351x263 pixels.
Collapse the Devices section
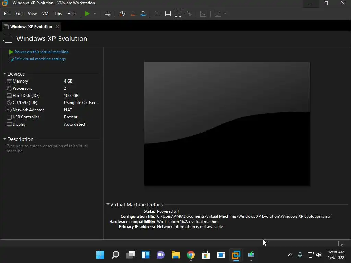5,74
